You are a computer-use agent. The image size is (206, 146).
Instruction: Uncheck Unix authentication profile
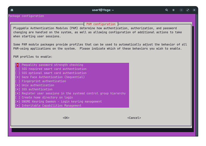click(x=72, y=85)
